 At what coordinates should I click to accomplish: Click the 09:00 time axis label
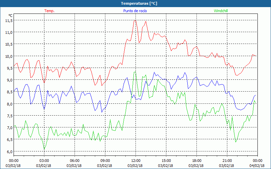(x=105, y=161)
